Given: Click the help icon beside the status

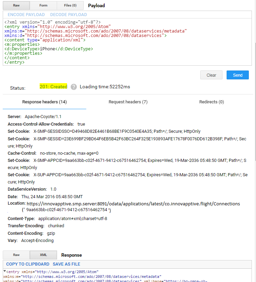Looking at the screenshot, I should tap(73, 87).
